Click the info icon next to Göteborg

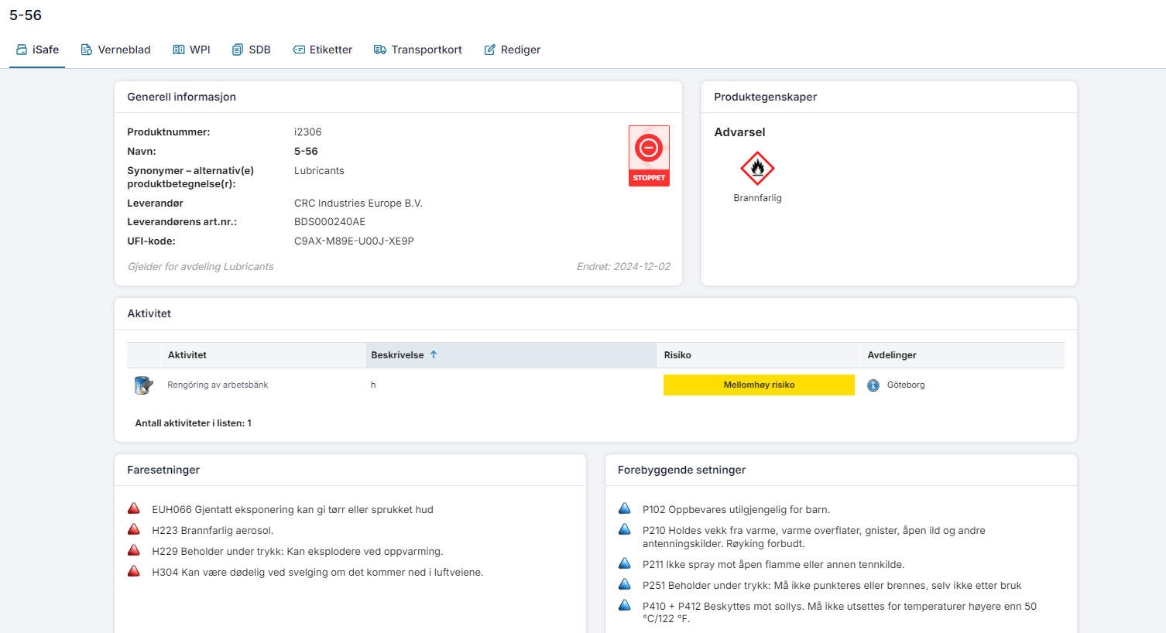tap(873, 385)
